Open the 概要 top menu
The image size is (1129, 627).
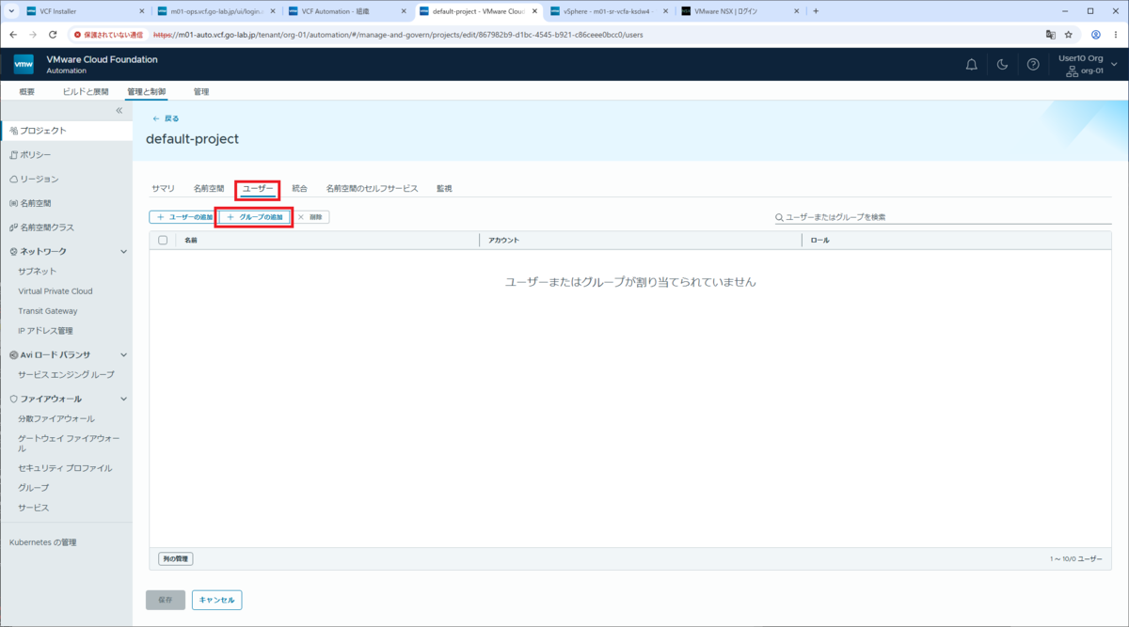point(27,92)
